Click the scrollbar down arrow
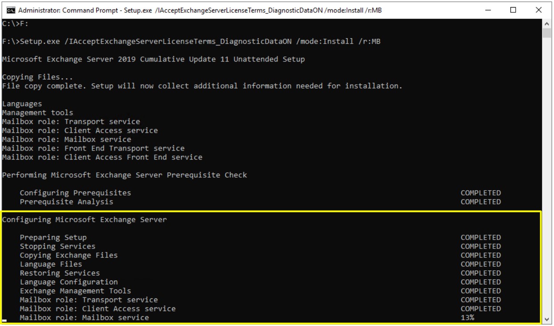The height and width of the screenshot is (326, 554). 547,318
